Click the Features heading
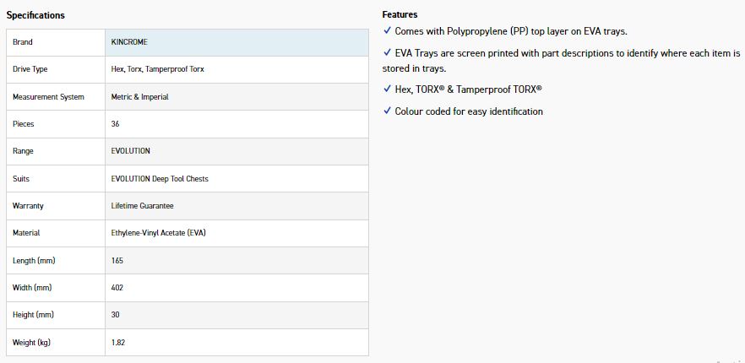The height and width of the screenshot is (363, 745). point(400,14)
